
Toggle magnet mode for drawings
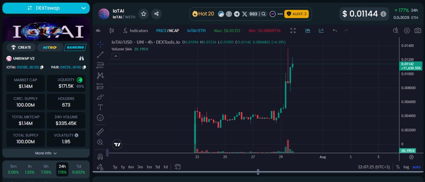coord(100,157)
